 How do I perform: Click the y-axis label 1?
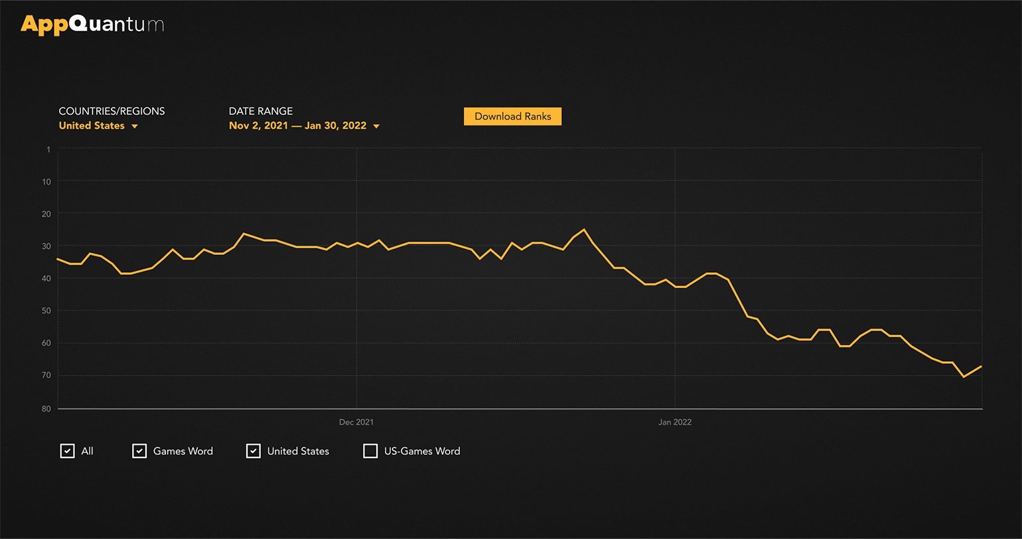[x=48, y=150]
